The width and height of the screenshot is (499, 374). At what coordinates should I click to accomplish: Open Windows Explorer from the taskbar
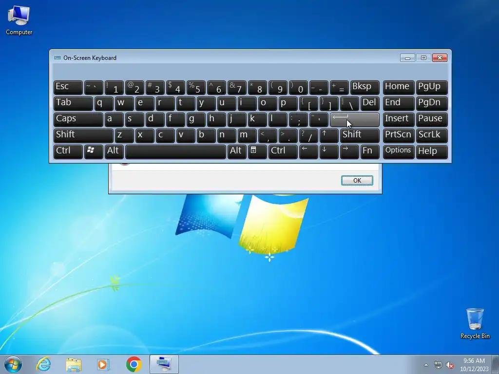pyautogui.click(x=74, y=364)
